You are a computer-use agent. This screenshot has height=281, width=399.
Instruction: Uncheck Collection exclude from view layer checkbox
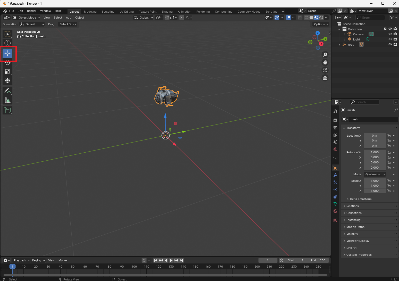(385, 29)
